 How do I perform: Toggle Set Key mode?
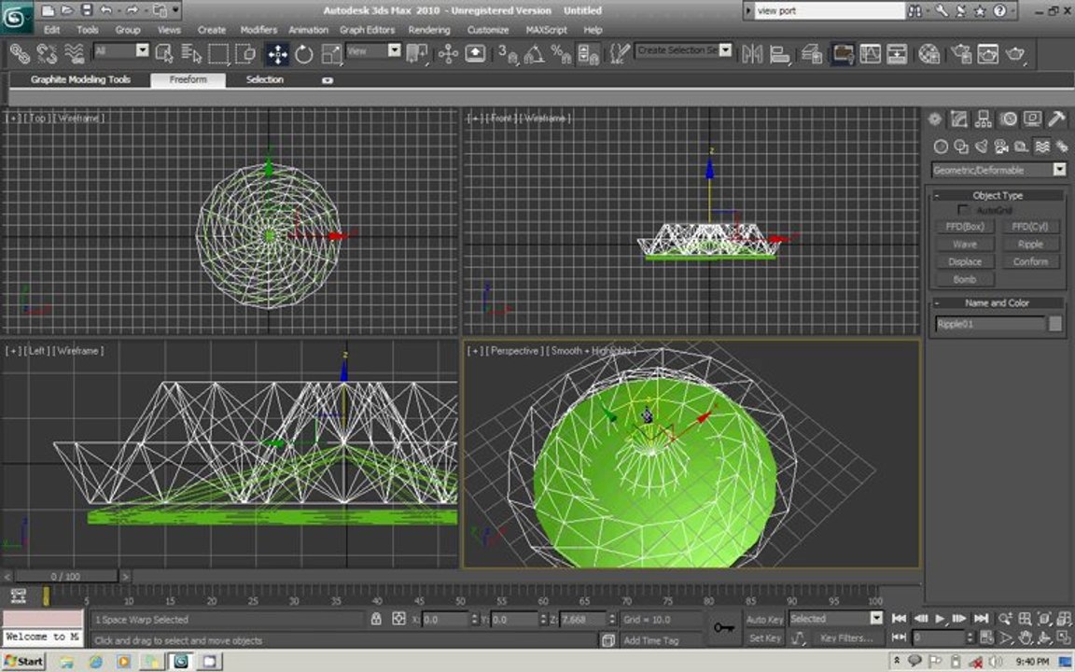click(764, 638)
